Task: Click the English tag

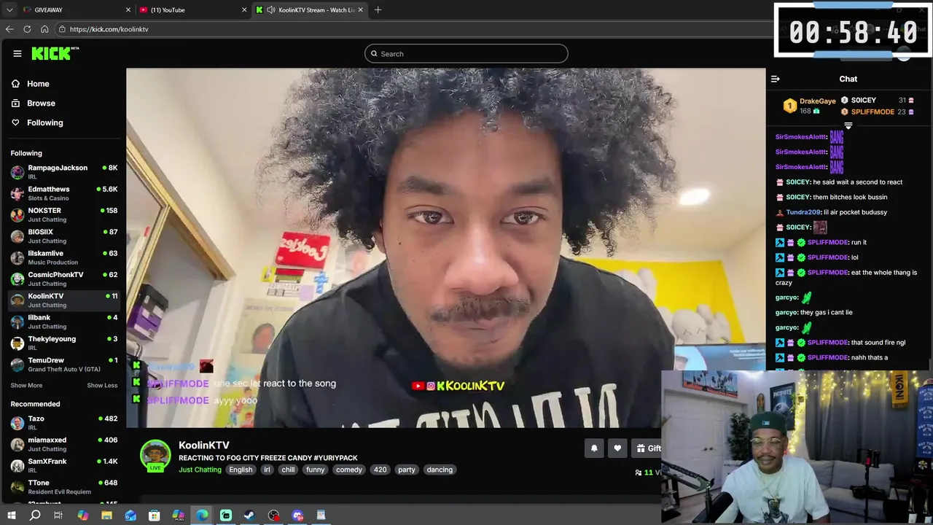Action: [241, 470]
